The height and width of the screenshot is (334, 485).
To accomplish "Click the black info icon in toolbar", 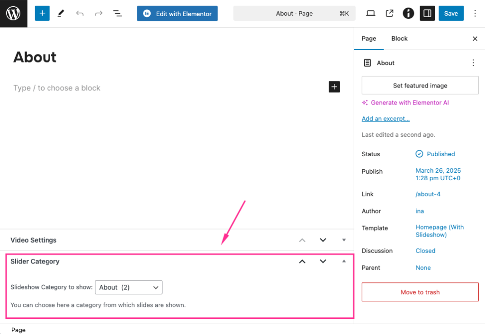I will coord(408,13).
